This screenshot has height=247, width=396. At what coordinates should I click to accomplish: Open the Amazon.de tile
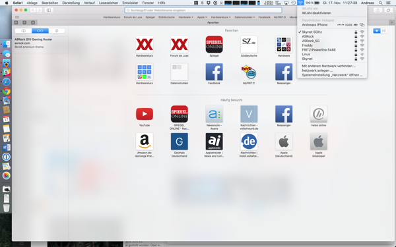pyautogui.click(x=145, y=142)
